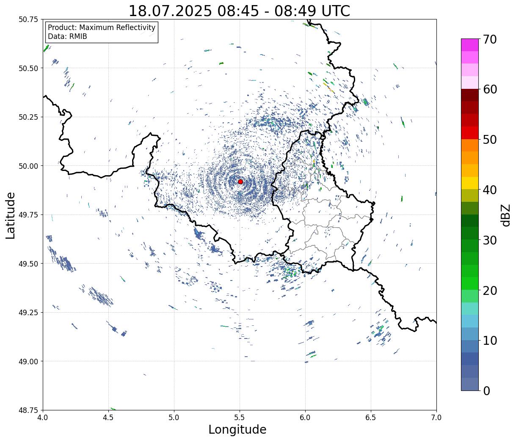Click the colorbar tick label 60
Viewport: 516px width, 440px height.
coord(489,89)
